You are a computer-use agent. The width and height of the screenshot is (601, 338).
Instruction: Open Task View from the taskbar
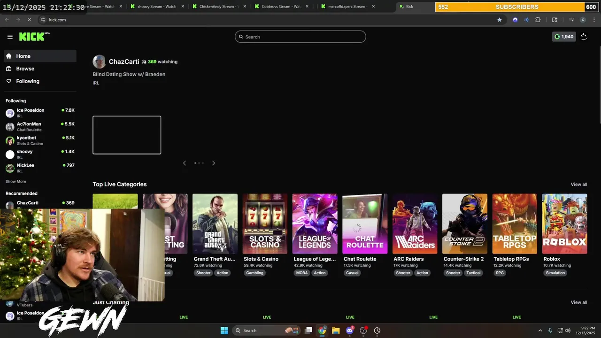coord(308,330)
